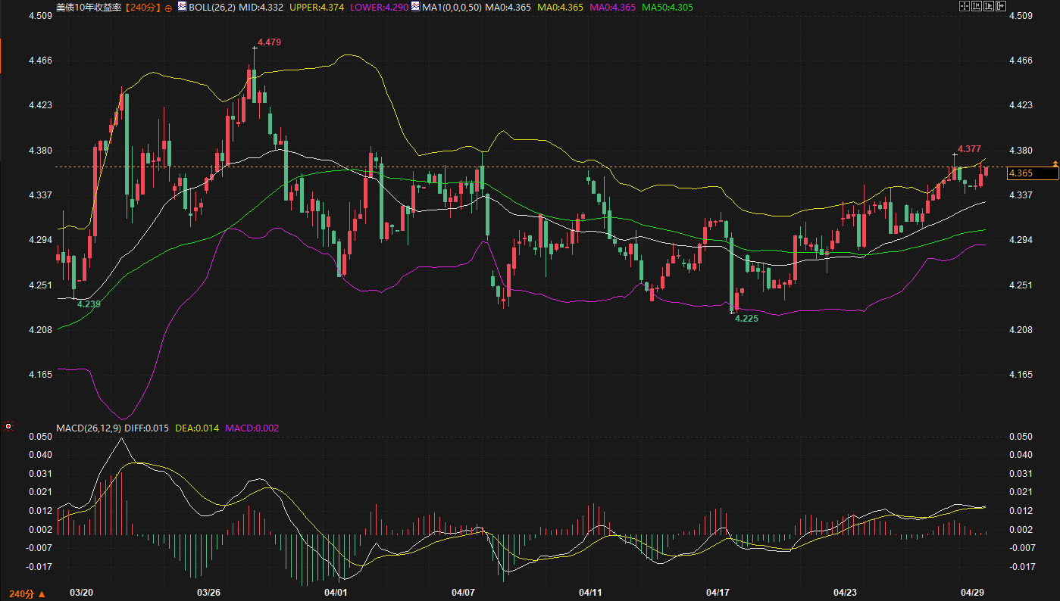Viewport: 1060px width, 601px height.
Task: Click the red sun-like marker left of MACD
Action: [8, 427]
